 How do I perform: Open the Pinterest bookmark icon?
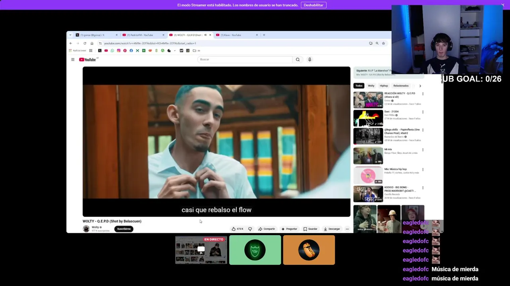(125, 50)
